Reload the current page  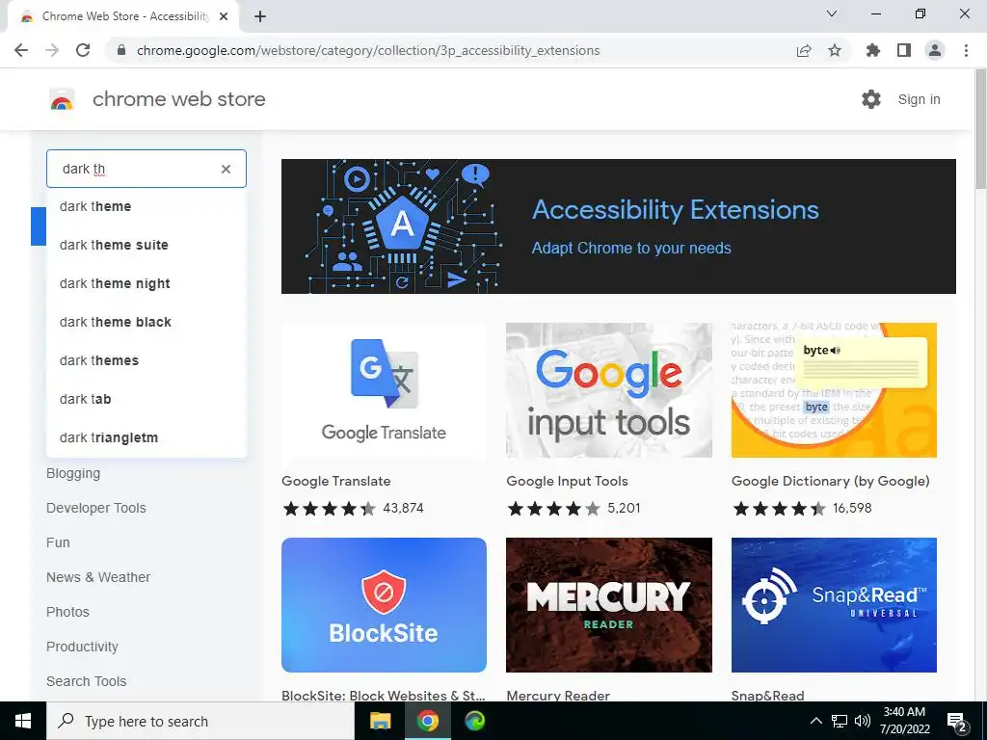(83, 50)
